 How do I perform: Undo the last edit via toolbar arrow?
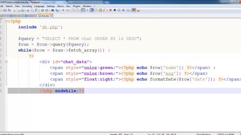[42, 10]
